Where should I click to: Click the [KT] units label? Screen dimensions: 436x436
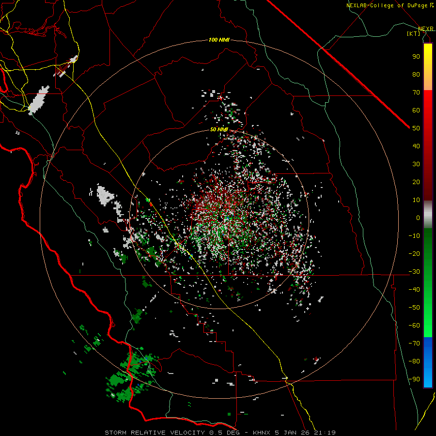[x=414, y=33]
